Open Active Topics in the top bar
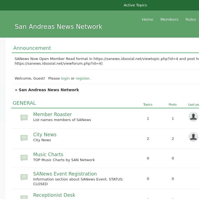The height and width of the screenshot is (199, 199). (x=135, y=5)
